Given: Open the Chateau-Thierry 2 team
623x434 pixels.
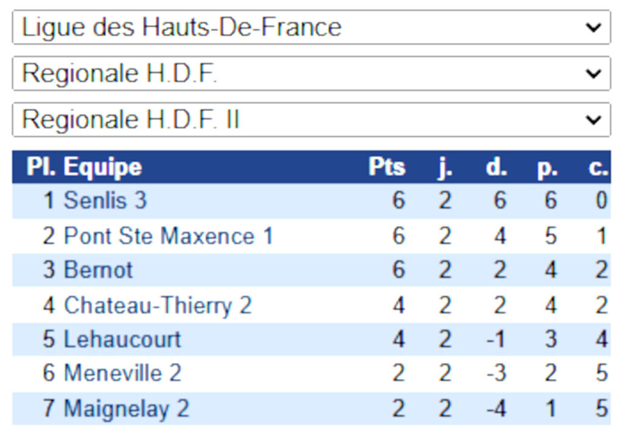Looking at the screenshot, I should pos(158,305).
